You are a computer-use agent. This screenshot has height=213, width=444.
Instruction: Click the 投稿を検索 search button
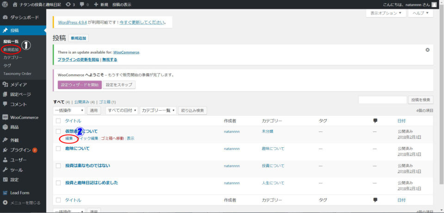[x=420, y=100]
